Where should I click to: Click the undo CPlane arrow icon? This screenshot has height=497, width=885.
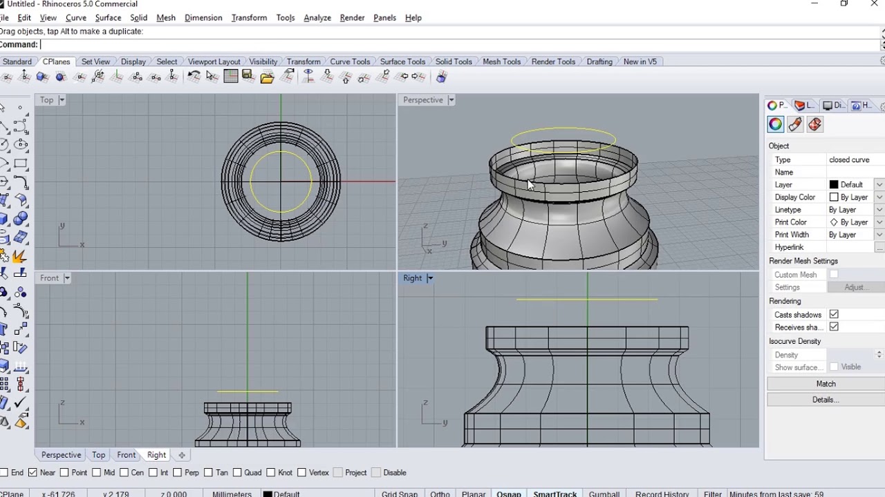pos(194,77)
